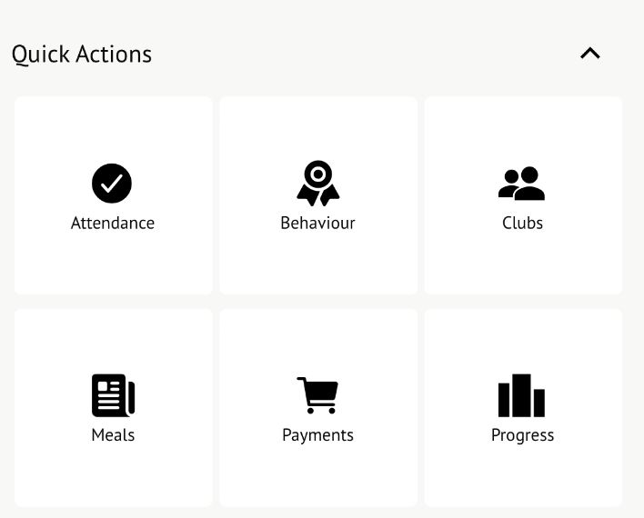This screenshot has height=518, width=644.
Task: Click the Quick Actions heading text
Action: (82, 55)
